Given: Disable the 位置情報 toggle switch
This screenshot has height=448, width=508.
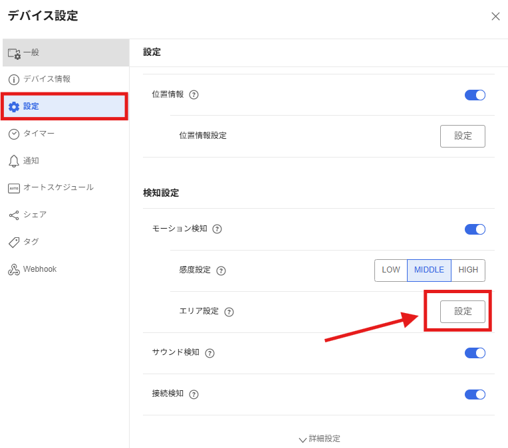Looking at the screenshot, I should (475, 95).
